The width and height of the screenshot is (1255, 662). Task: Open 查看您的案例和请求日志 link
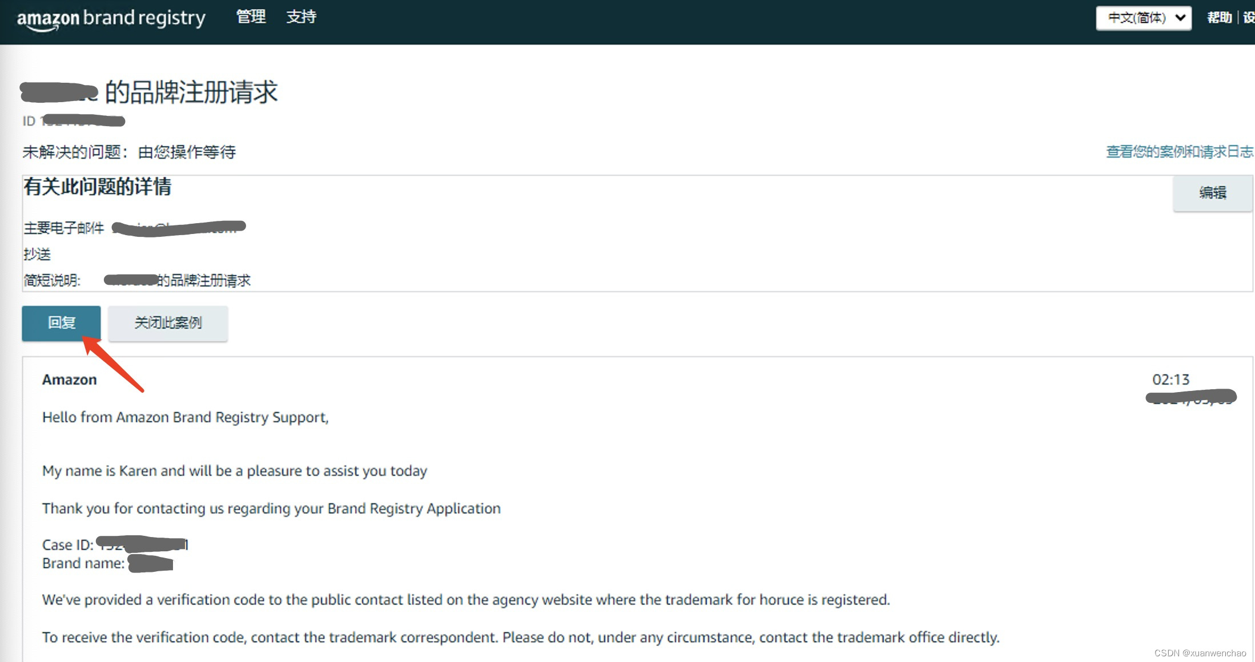[x=1179, y=152]
